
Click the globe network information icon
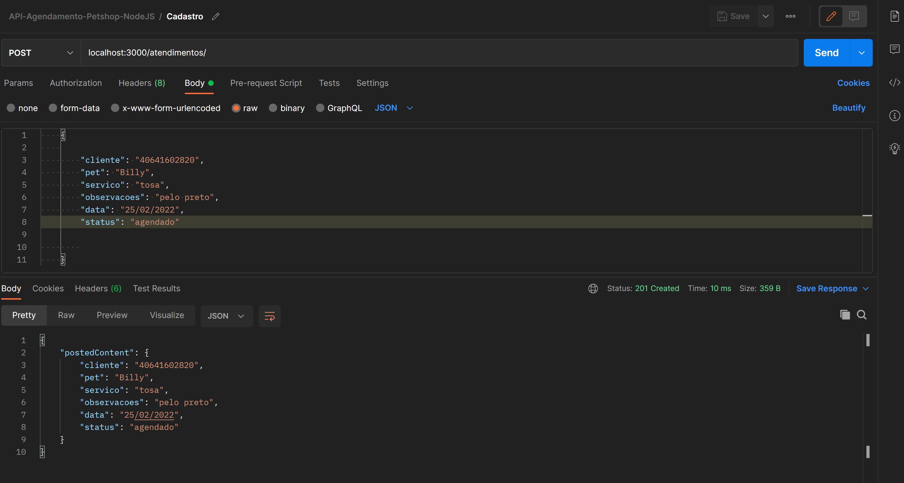click(593, 289)
